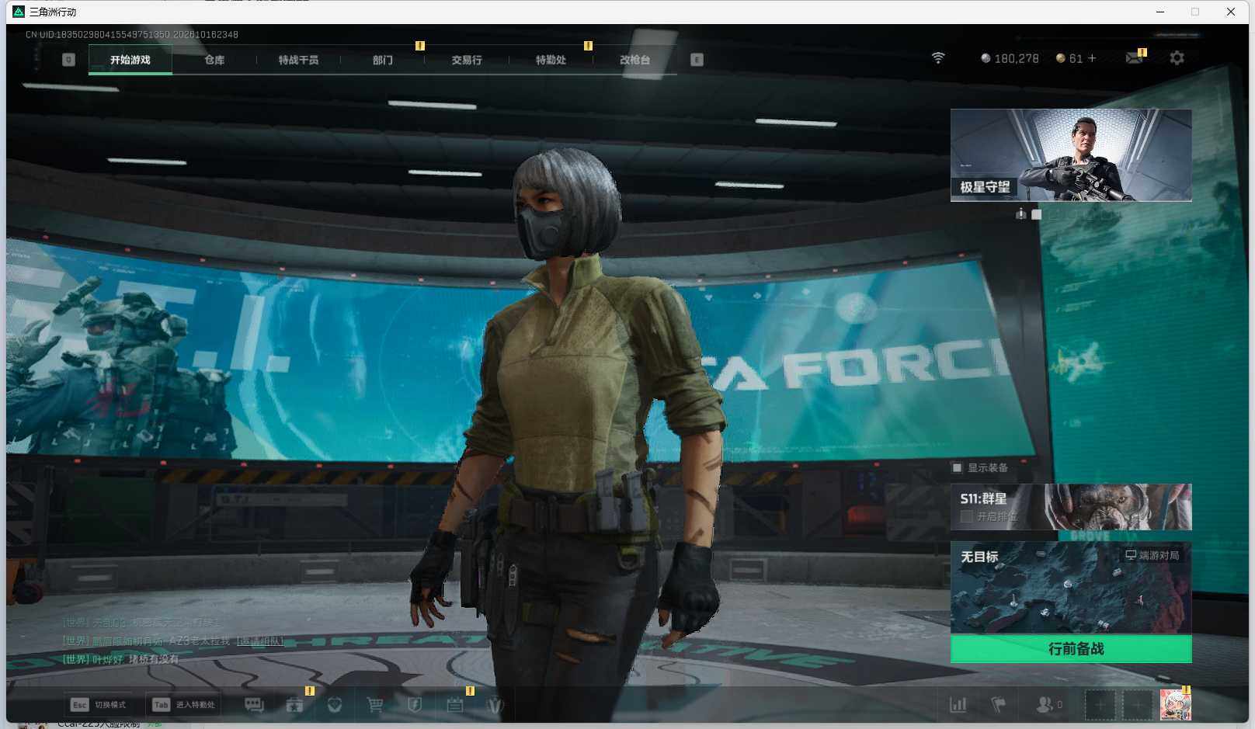This screenshot has width=1255, height=729.
Task: Click the first empty teammate plus slot
Action: 1100,705
